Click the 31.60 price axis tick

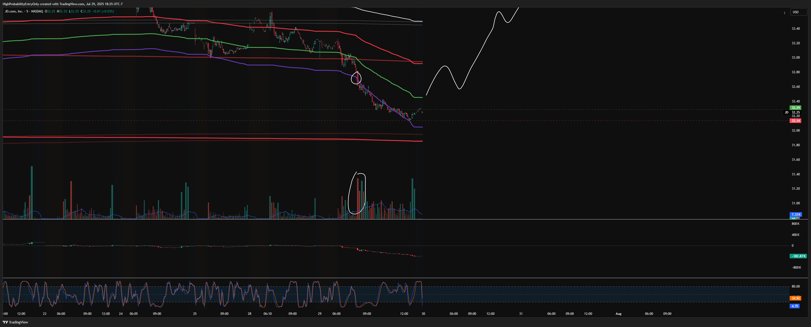tap(796, 159)
